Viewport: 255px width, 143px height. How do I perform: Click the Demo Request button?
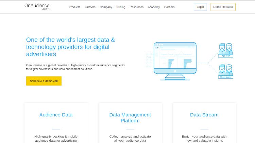tap(223, 7)
